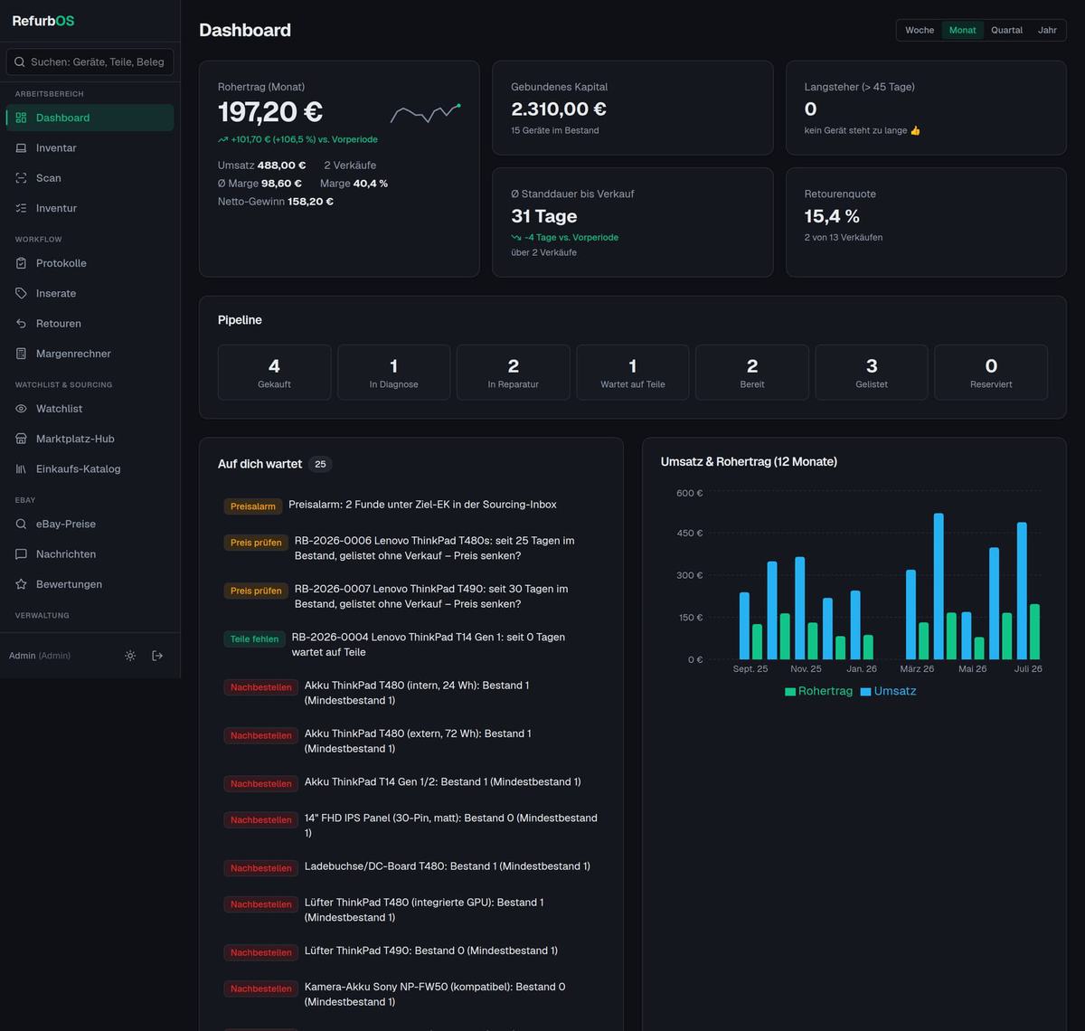This screenshot has width=1085, height=1031.
Task: Toggle the Rohertrag series in chart legend
Action: (x=819, y=691)
